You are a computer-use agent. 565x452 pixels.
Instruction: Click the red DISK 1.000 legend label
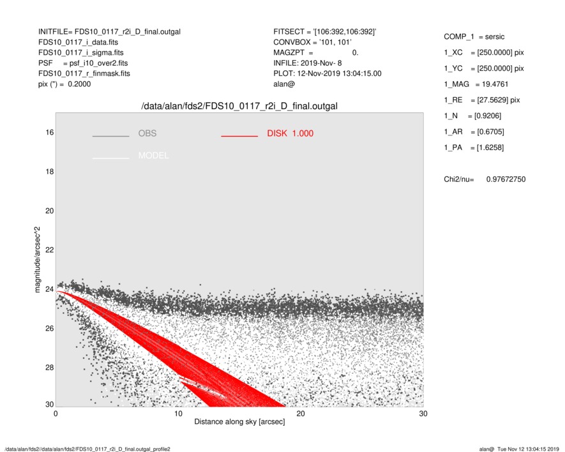(x=290, y=133)
